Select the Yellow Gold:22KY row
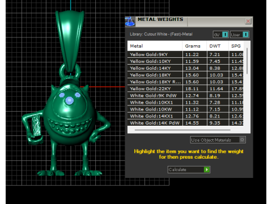Viewport: 272px width, 204px height. (185, 88)
